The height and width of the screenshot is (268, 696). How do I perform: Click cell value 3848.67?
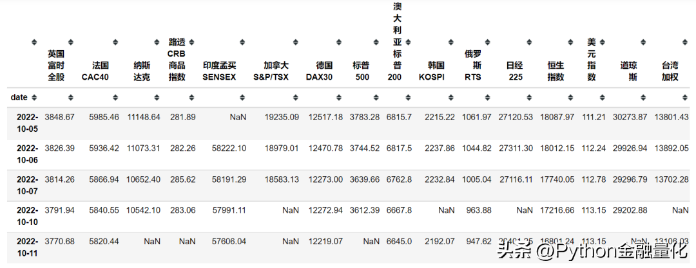(59, 117)
